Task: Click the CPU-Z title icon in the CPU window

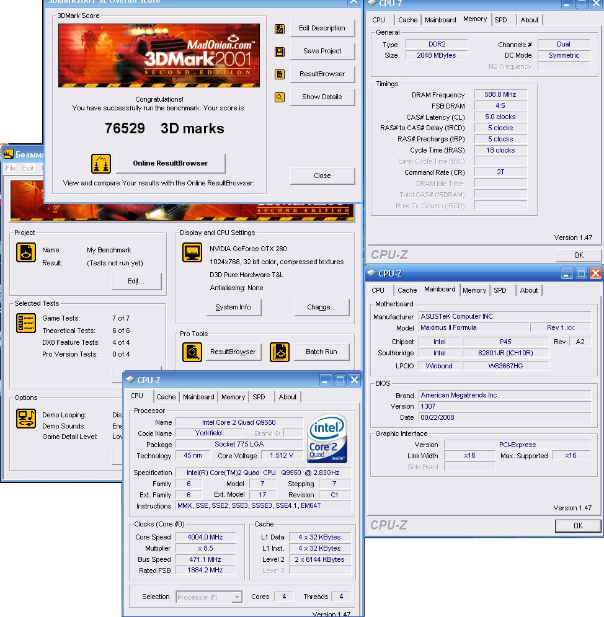Action: pos(130,380)
